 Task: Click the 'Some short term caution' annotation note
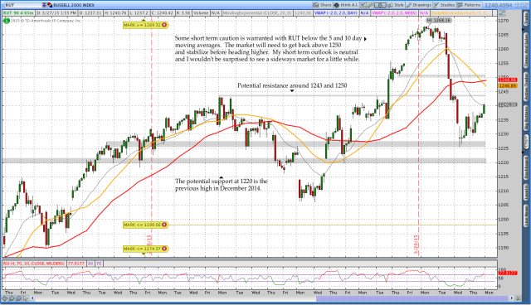[x=268, y=49]
